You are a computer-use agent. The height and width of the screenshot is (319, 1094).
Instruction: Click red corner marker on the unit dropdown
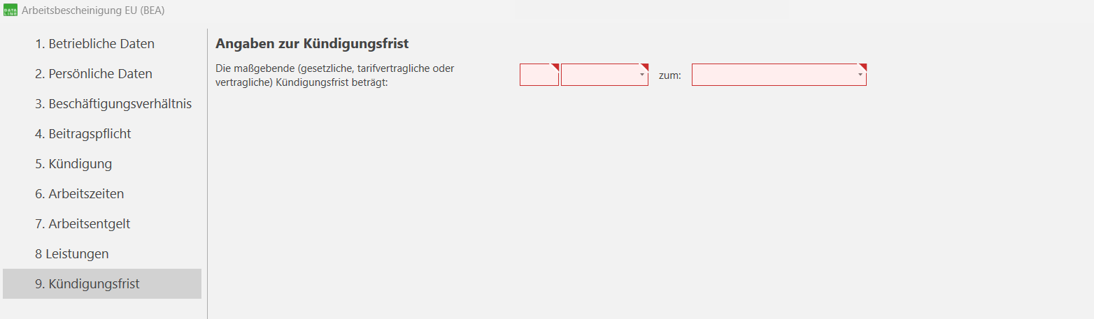pyautogui.click(x=646, y=66)
